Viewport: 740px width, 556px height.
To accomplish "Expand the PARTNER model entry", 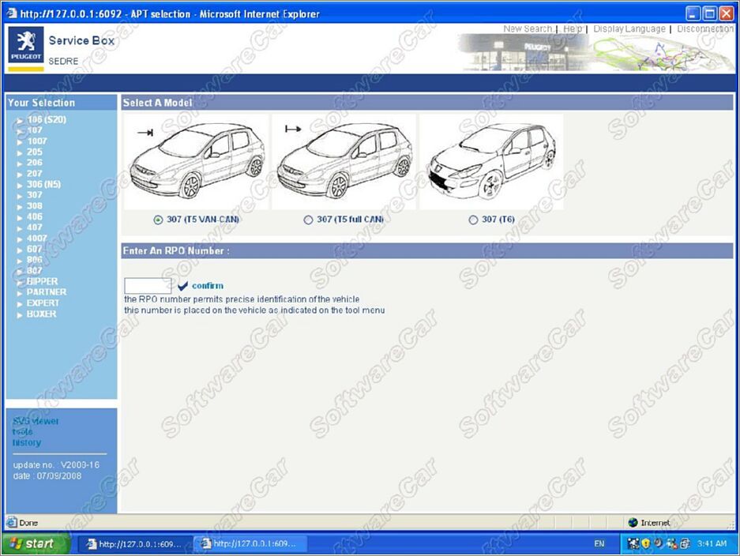I will 46,292.
